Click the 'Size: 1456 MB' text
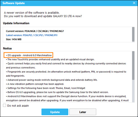Screen dimensions: 138x117 click(x=14, y=39)
